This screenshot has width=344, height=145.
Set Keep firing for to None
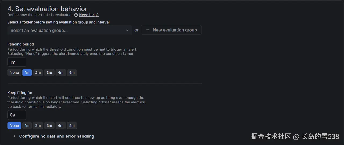pyautogui.click(x=14, y=125)
